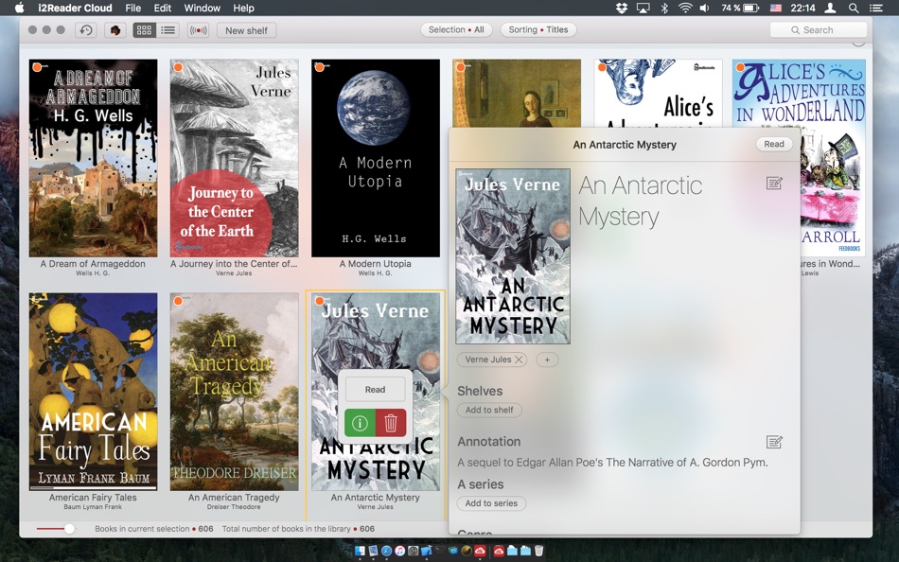Screen dimensions: 899x562
Task: Click the orange dot on A Modern Utopia
Action: 320,68
